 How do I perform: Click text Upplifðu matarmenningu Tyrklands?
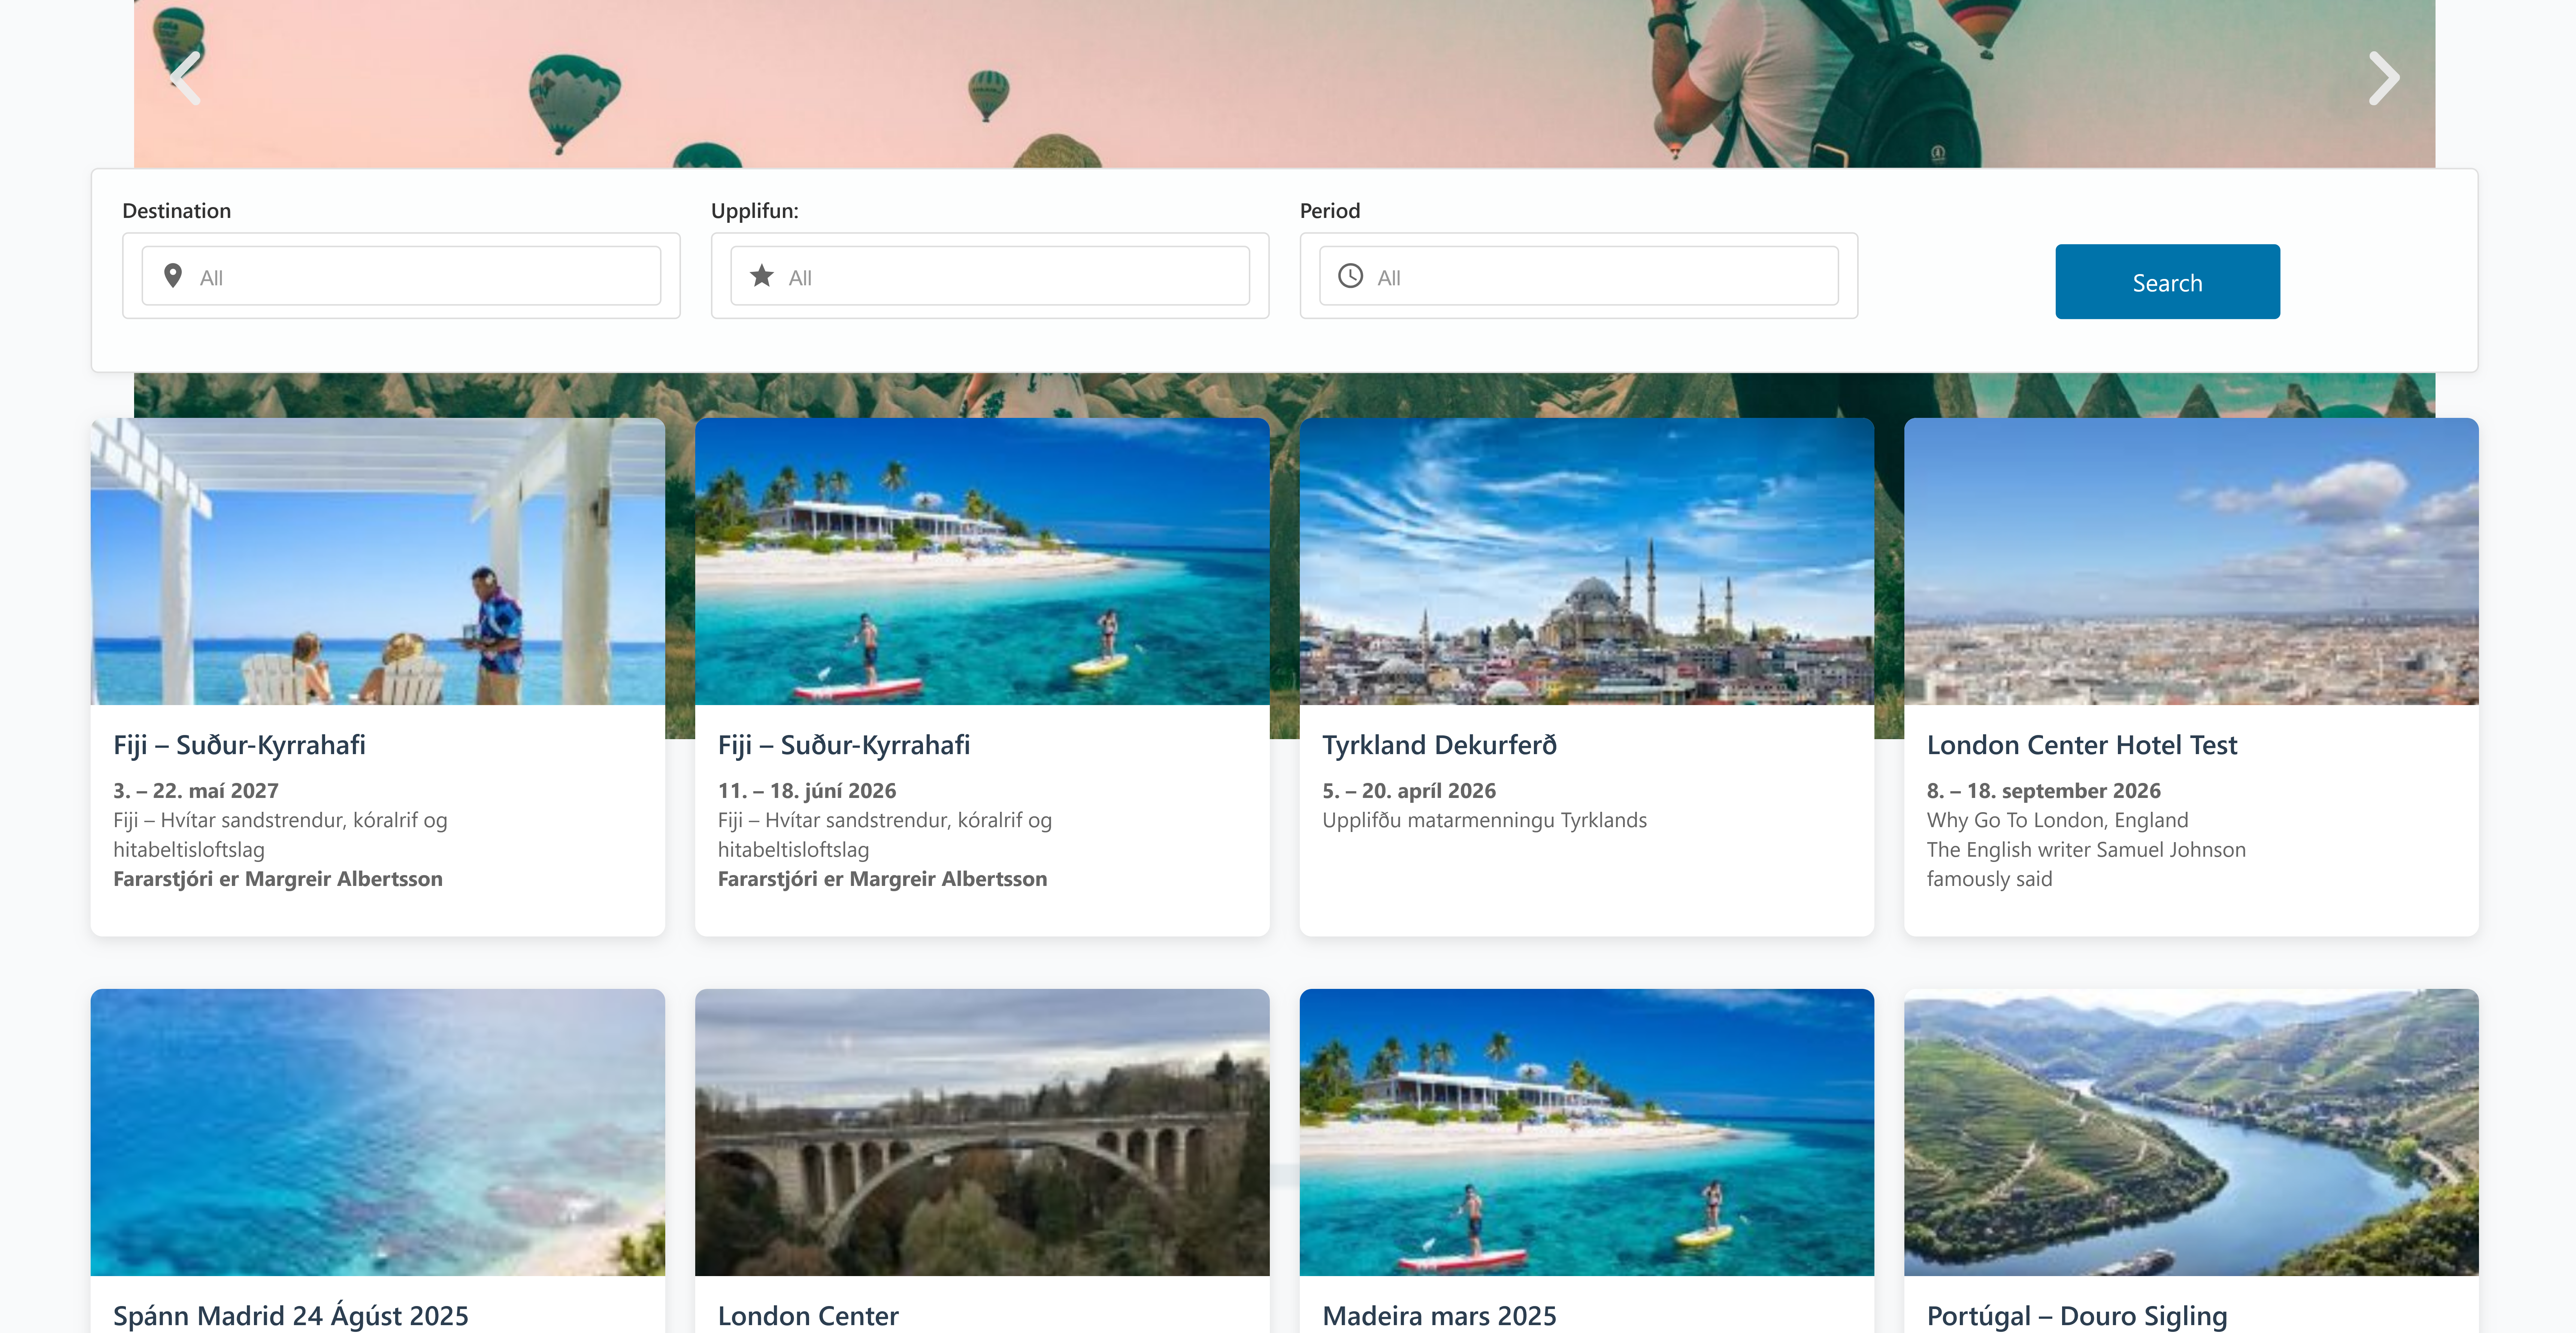tap(1484, 820)
